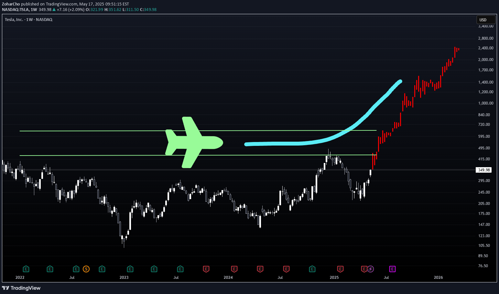Click the green E earnings icon above 2022

pos(26,269)
